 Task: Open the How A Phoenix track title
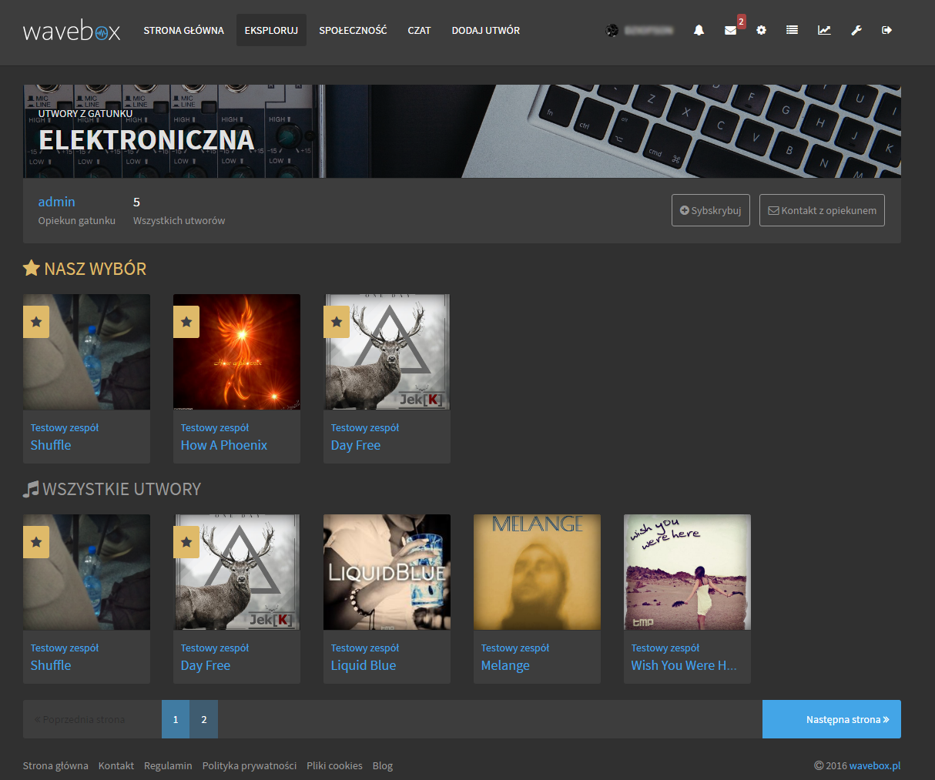point(224,445)
